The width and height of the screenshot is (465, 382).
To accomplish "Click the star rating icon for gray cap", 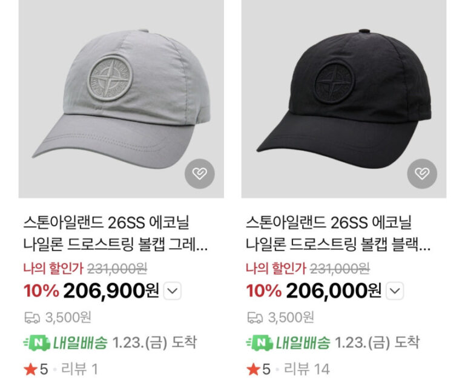I will pyautogui.click(x=30, y=369).
